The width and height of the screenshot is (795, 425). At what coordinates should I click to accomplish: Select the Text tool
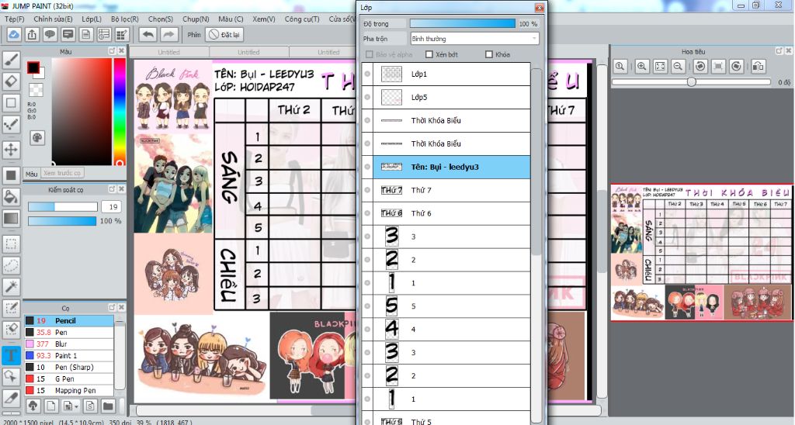click(x=11, y=355)
